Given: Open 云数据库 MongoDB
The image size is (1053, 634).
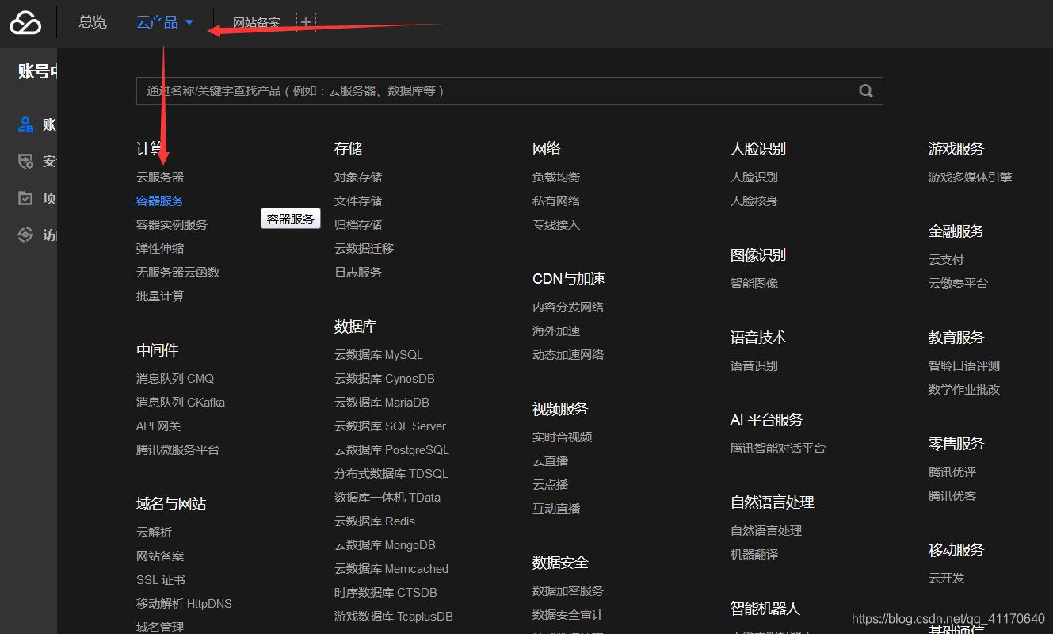Looking at the screenshot, I should click(x=385, y=545).
